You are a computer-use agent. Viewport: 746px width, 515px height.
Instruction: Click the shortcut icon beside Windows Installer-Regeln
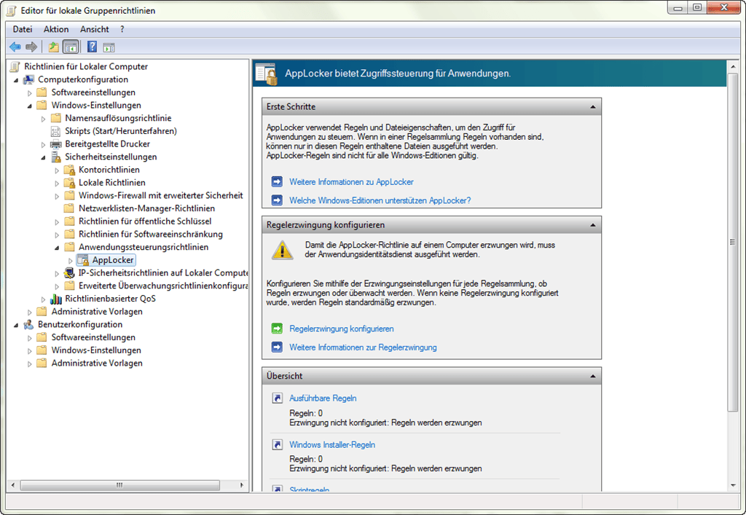pyautogui.click(x=277, y=444)
